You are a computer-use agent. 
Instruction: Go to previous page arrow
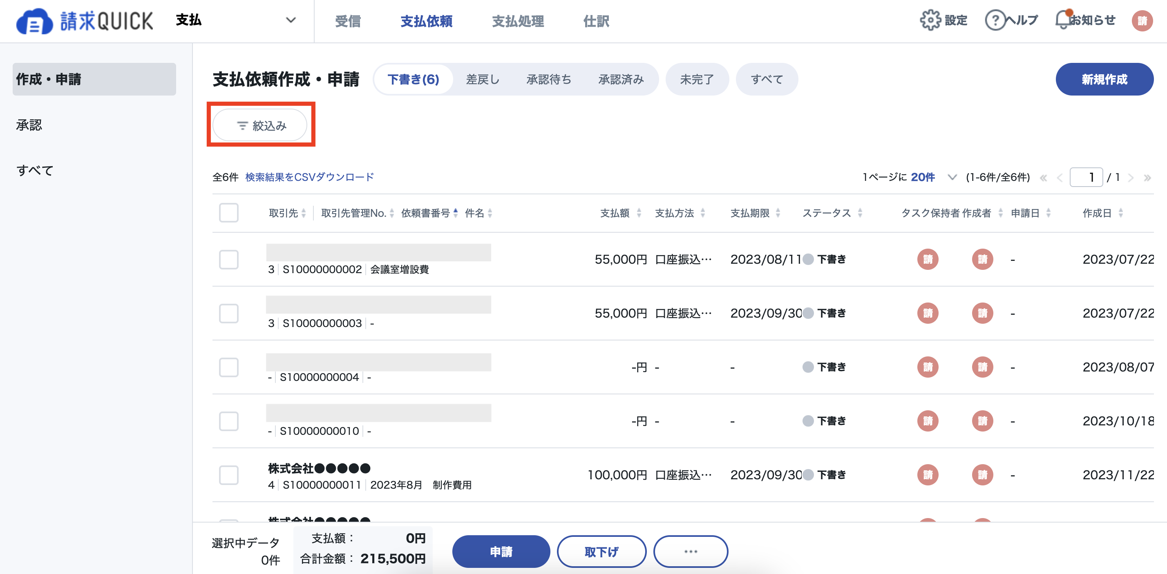(x=1059, y=178)
